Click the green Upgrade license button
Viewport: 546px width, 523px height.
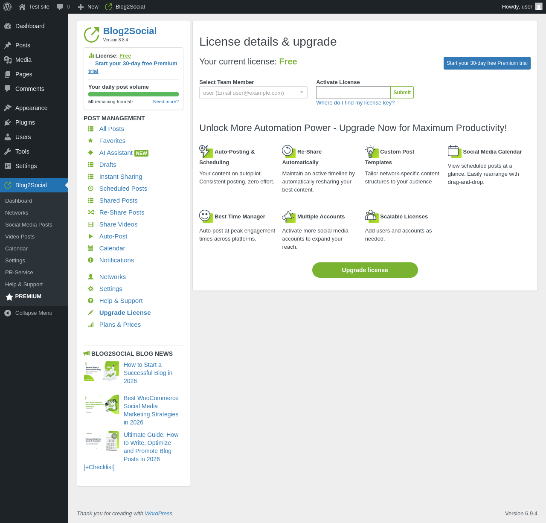tap(365, 270)
